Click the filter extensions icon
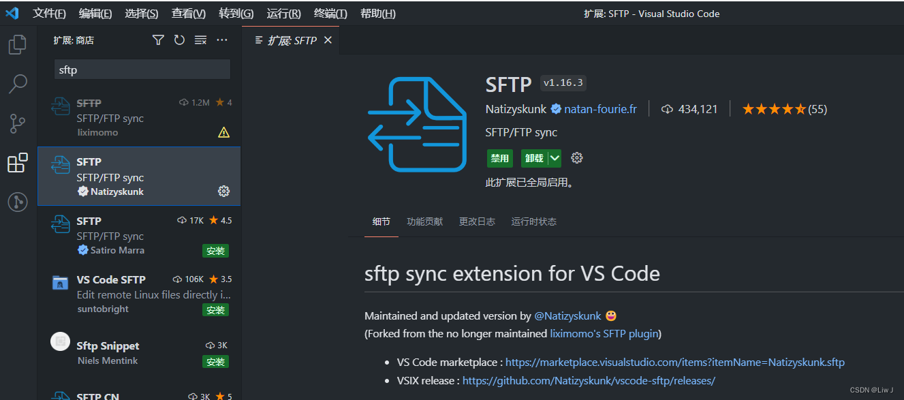 [x=157, y=40]
